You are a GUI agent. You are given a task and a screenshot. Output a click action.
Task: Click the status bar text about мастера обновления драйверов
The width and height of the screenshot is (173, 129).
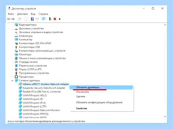[46, 121]
